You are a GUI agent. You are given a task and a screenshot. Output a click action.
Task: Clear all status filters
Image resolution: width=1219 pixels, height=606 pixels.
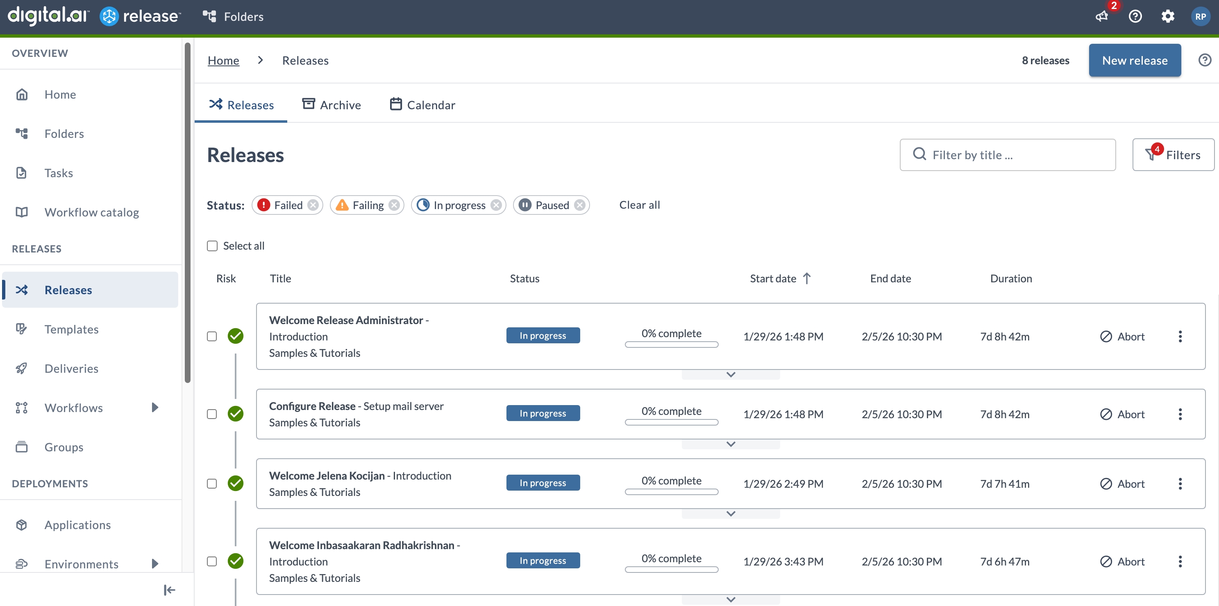pos(639,205)
